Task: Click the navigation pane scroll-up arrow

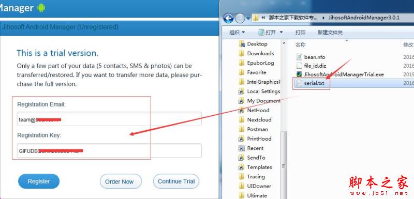Action: (284, 43)
